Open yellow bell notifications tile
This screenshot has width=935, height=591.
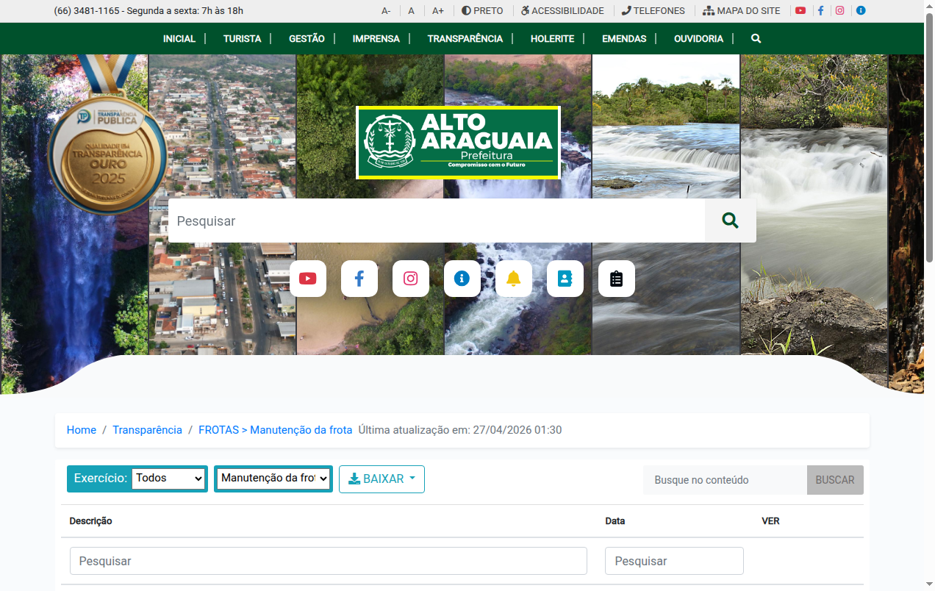coord(514,279)
